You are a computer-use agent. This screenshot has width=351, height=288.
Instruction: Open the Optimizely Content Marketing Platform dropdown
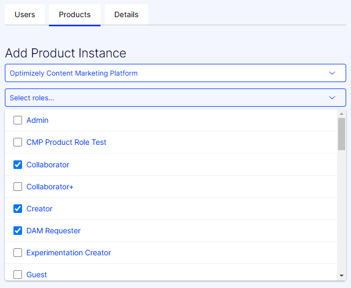(175, 73)
